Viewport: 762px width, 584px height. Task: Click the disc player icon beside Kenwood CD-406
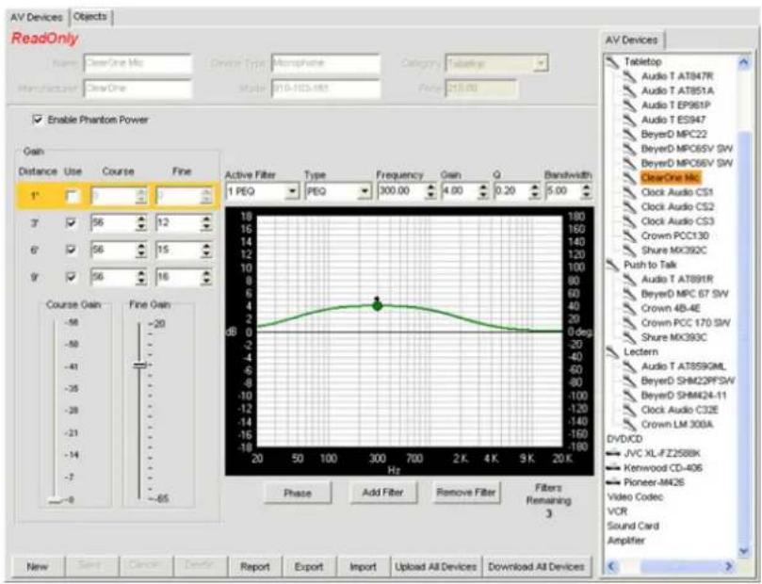(x=613, y=468)
